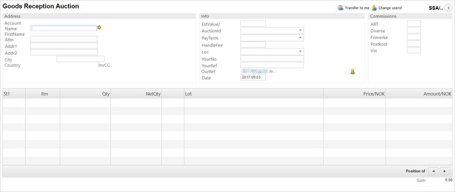
Task: Go to previous position with left arrow
Action: click(433, 171)
